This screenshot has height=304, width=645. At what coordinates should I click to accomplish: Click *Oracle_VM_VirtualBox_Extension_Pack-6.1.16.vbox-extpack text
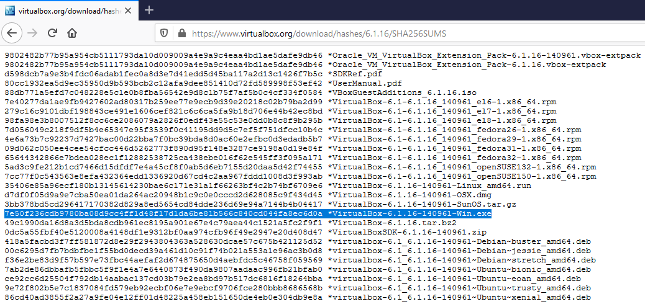tap(467, 65)
